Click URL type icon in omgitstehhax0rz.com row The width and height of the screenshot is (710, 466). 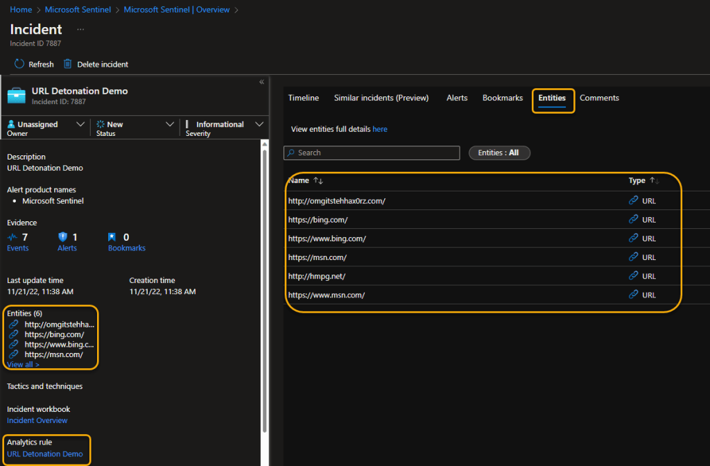(634, 200)
